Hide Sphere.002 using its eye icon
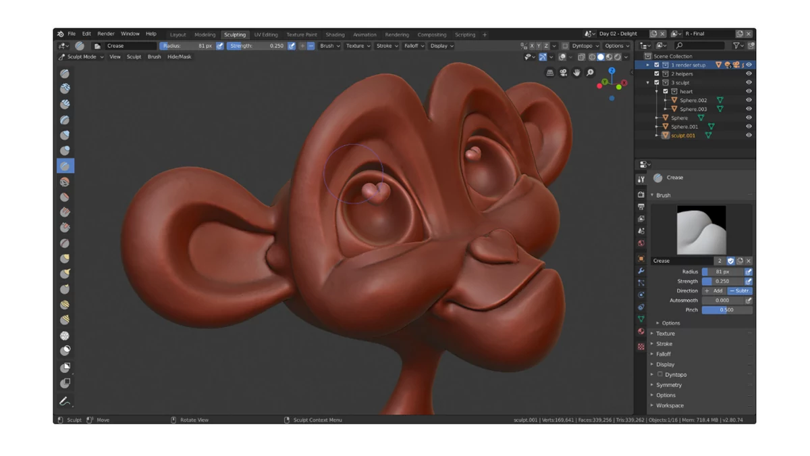 pos(749,100)
